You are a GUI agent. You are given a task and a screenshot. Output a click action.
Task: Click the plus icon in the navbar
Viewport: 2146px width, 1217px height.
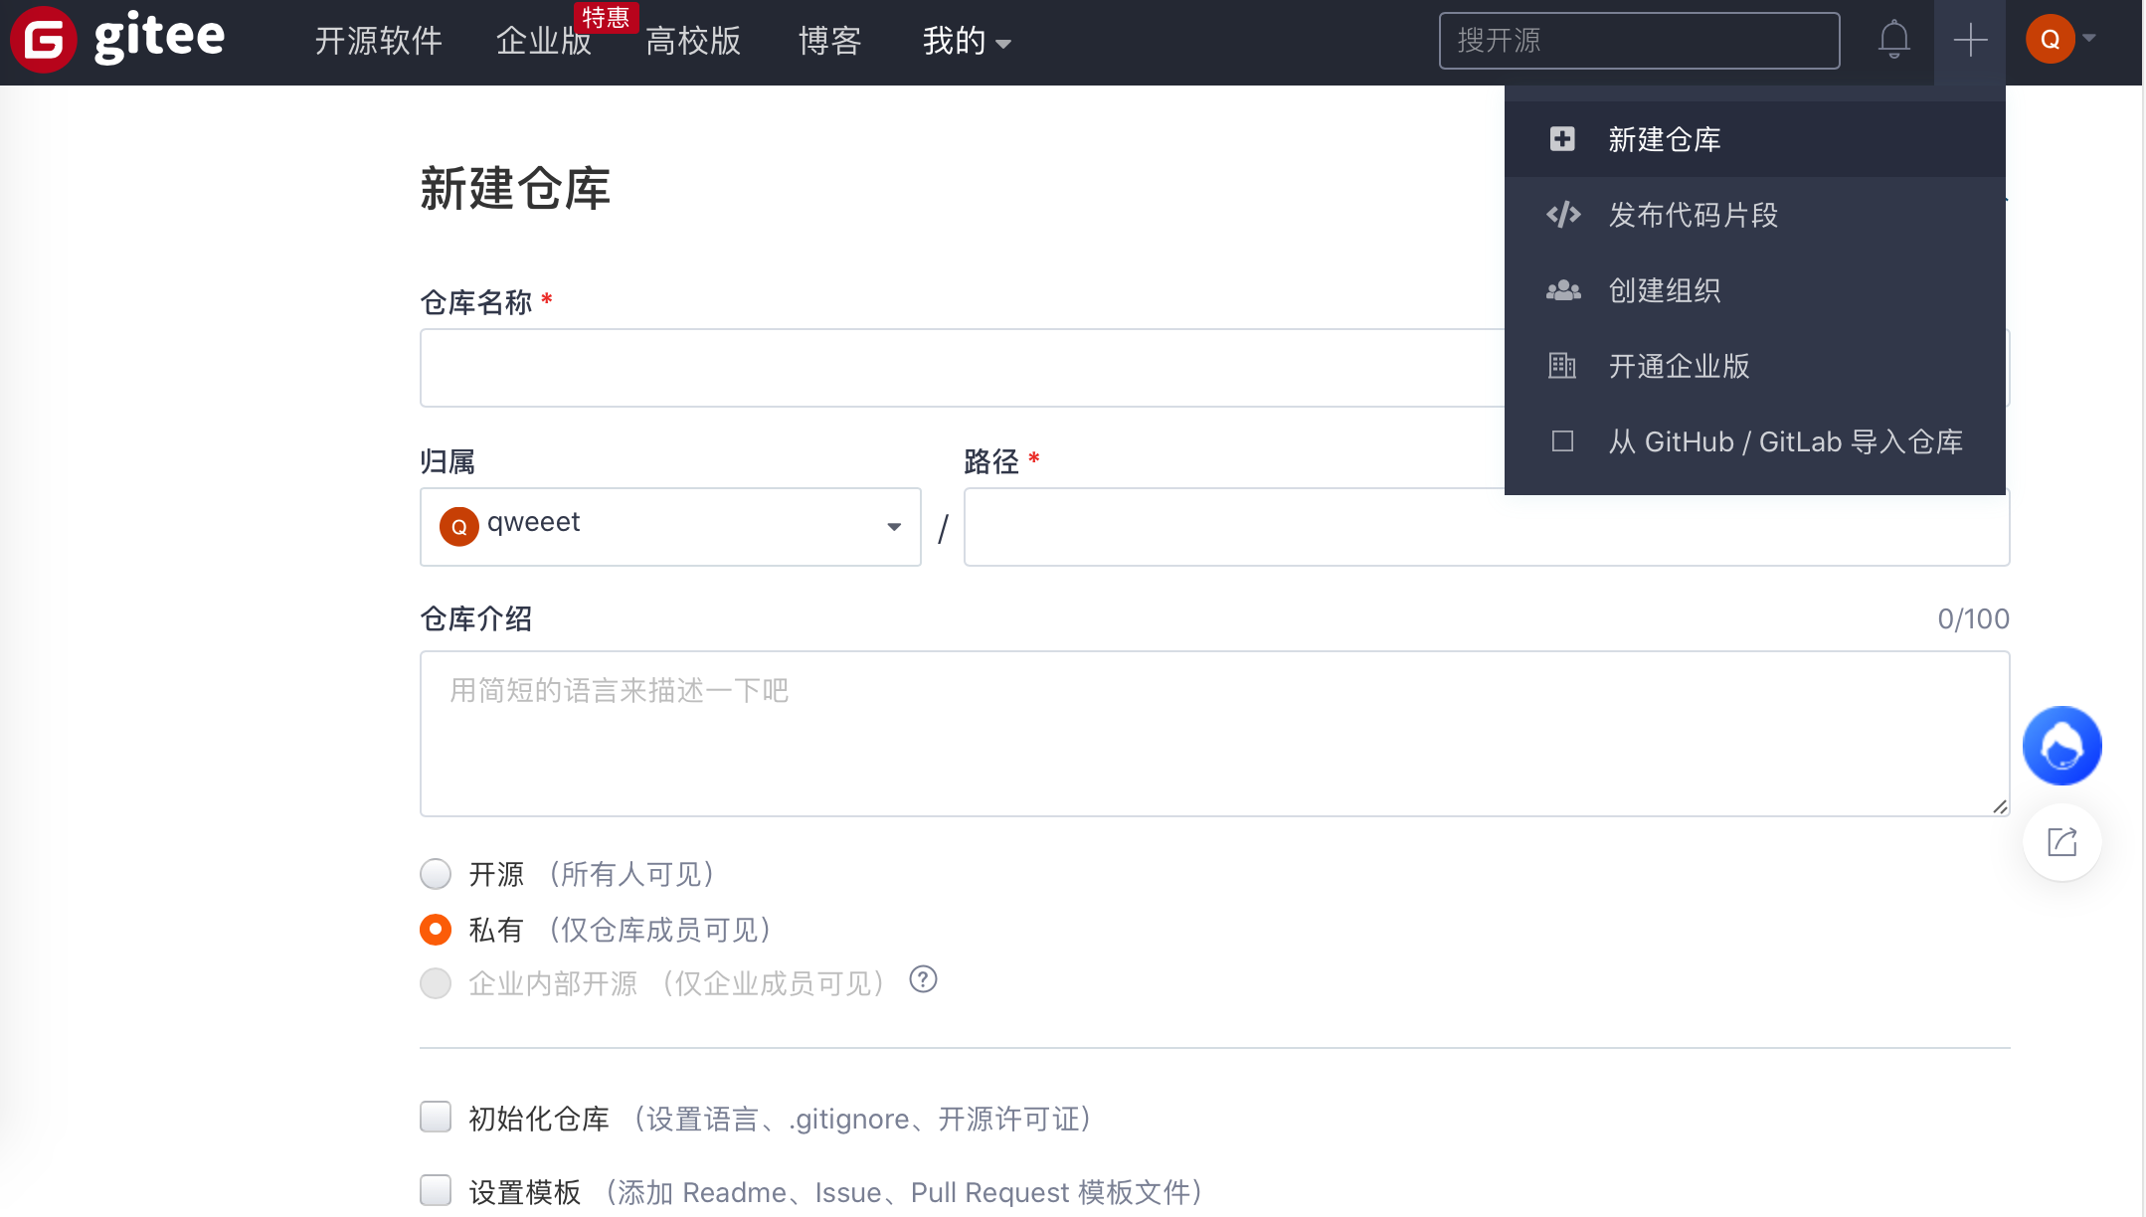[1970, 40]
